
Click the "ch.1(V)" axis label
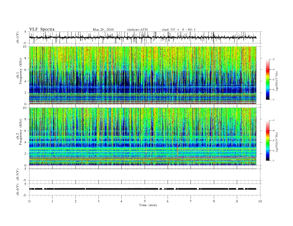tap(18, 37)
